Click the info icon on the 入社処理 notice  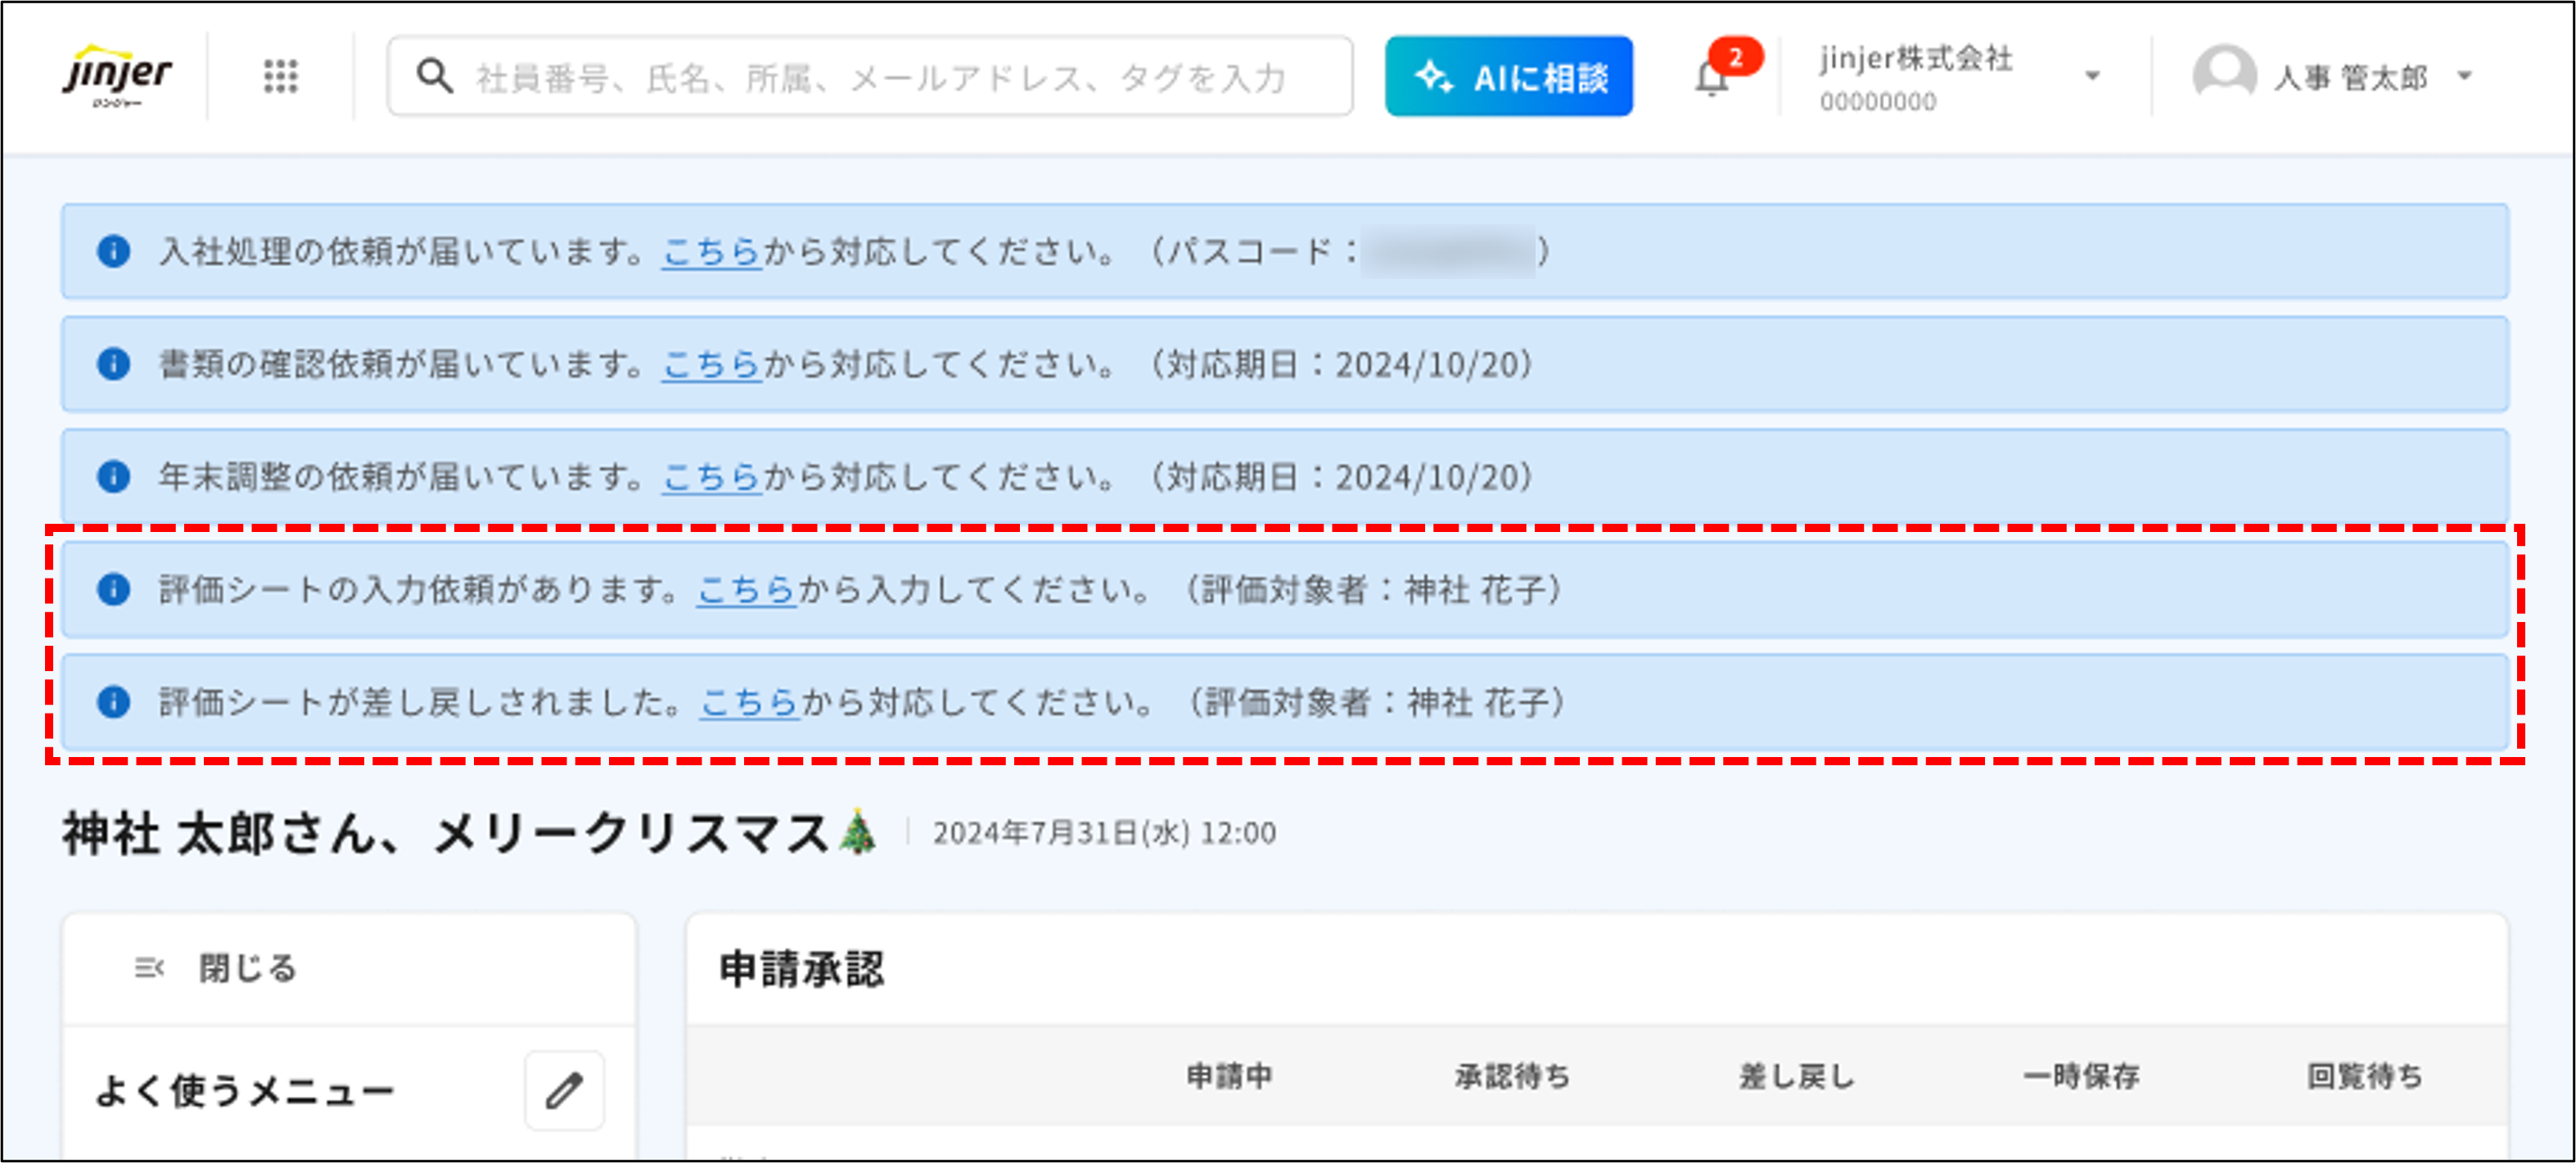(x=115, y=252)
